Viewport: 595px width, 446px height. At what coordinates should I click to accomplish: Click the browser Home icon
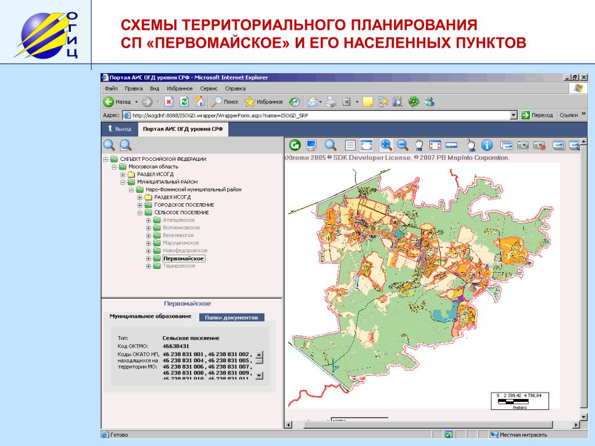199,102
